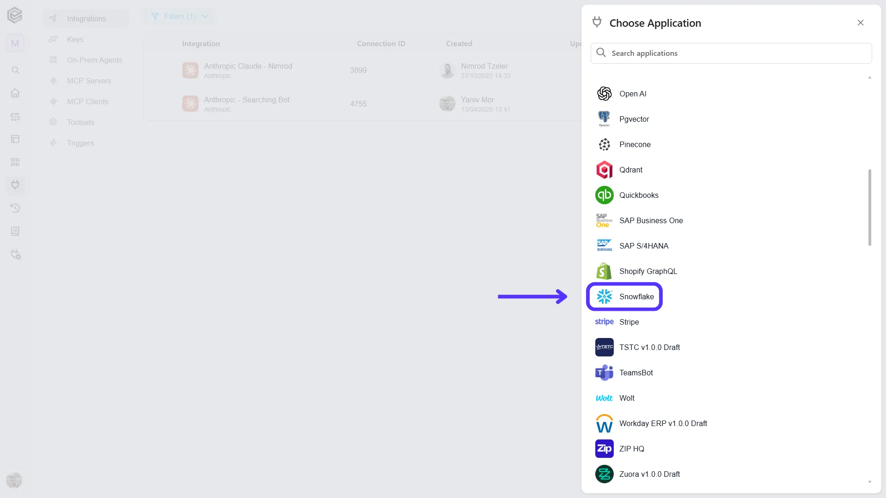Select the Quickbooks application label
This screenshot has width=886, height=498.
pos(639,195)
